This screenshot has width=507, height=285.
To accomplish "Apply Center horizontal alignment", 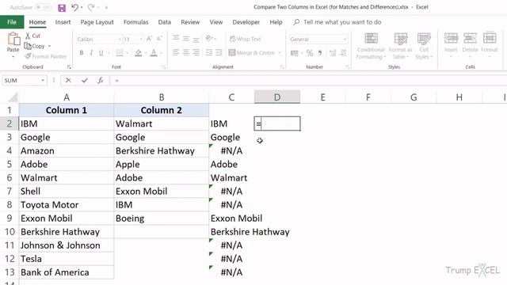I will click(186, 52).
